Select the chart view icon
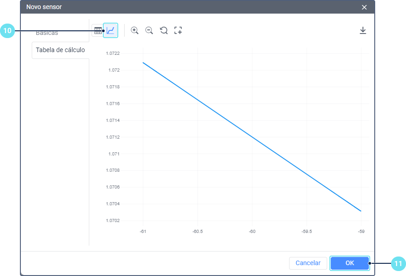406x276 pixels. 111,30
